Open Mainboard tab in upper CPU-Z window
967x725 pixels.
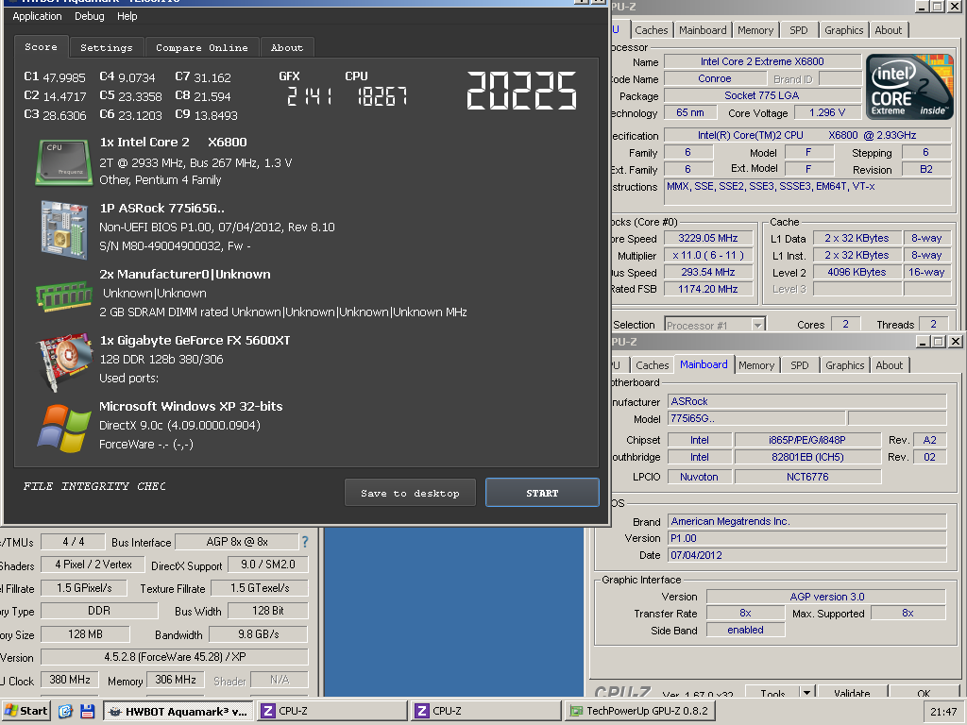pyautogui.click(x=703, y=30)
